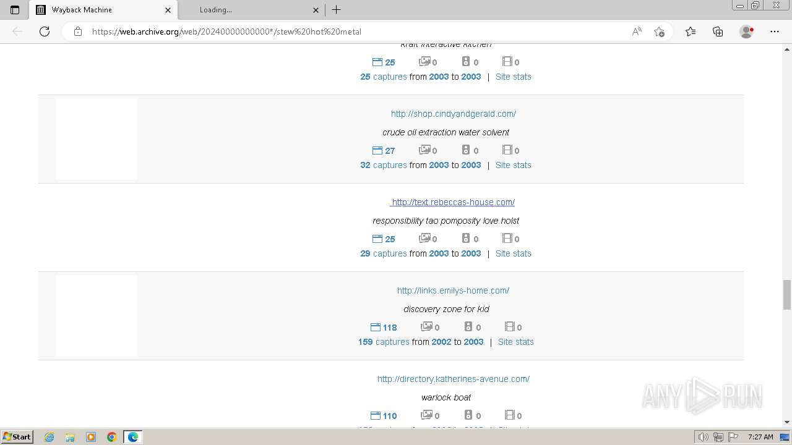Viewport: 792px width, 445px height.
Task: Close the Wayback Machine tab
Action: [x=168, y=10]
